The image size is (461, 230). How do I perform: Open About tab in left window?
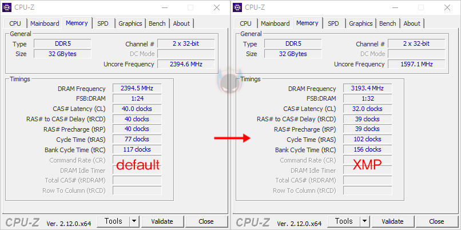[x=181, y=23]
